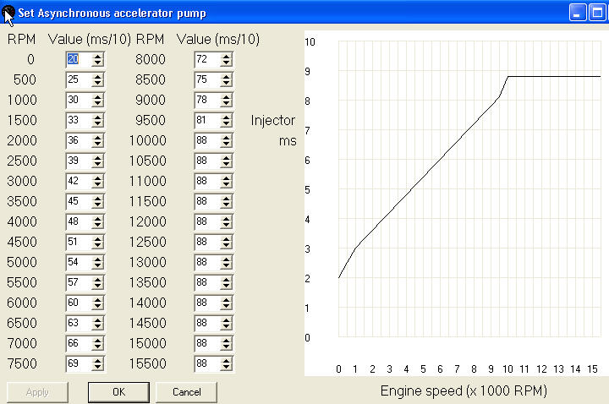This screenshot has height=404, width=609.
Task: Click the OK button
Action: [118, 392]
